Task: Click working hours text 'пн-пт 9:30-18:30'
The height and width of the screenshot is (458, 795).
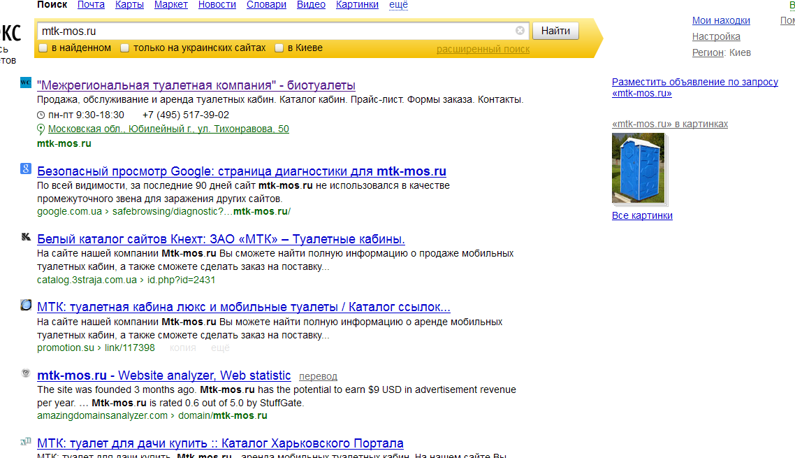Action: (86, 115)
